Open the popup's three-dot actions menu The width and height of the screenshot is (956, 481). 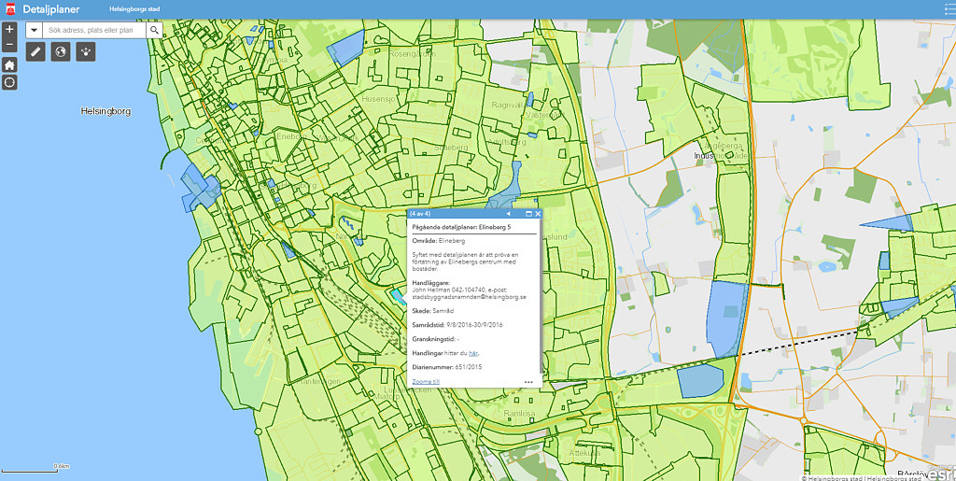point(528,382)
